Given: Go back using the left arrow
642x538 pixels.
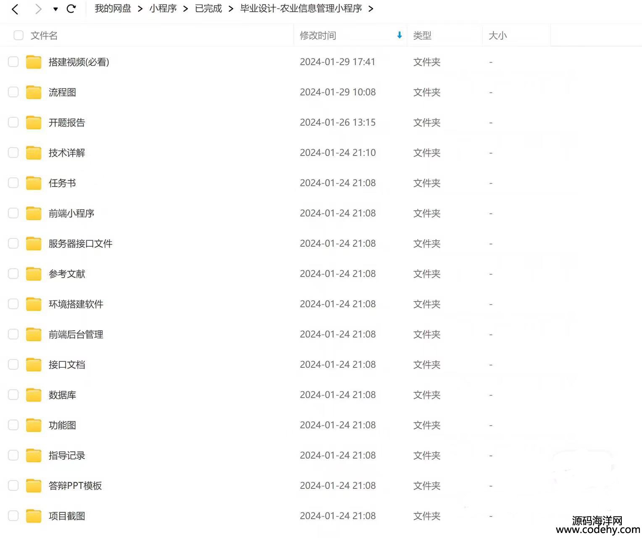Looking at the screenshot, I should [15, 9].
